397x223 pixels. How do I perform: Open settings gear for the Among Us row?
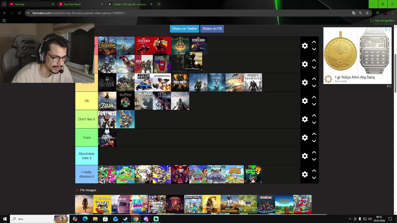(305, 64)
